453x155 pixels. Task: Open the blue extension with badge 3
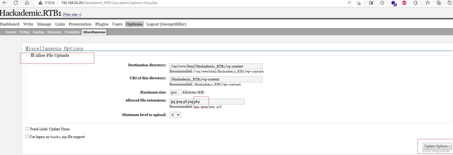[x=393, y=3]
